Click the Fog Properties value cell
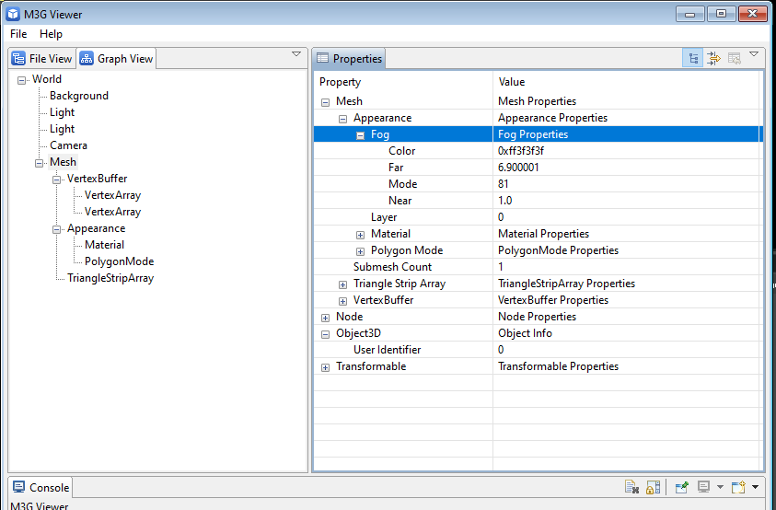776x510 pixels. click(x=628, y=134)
